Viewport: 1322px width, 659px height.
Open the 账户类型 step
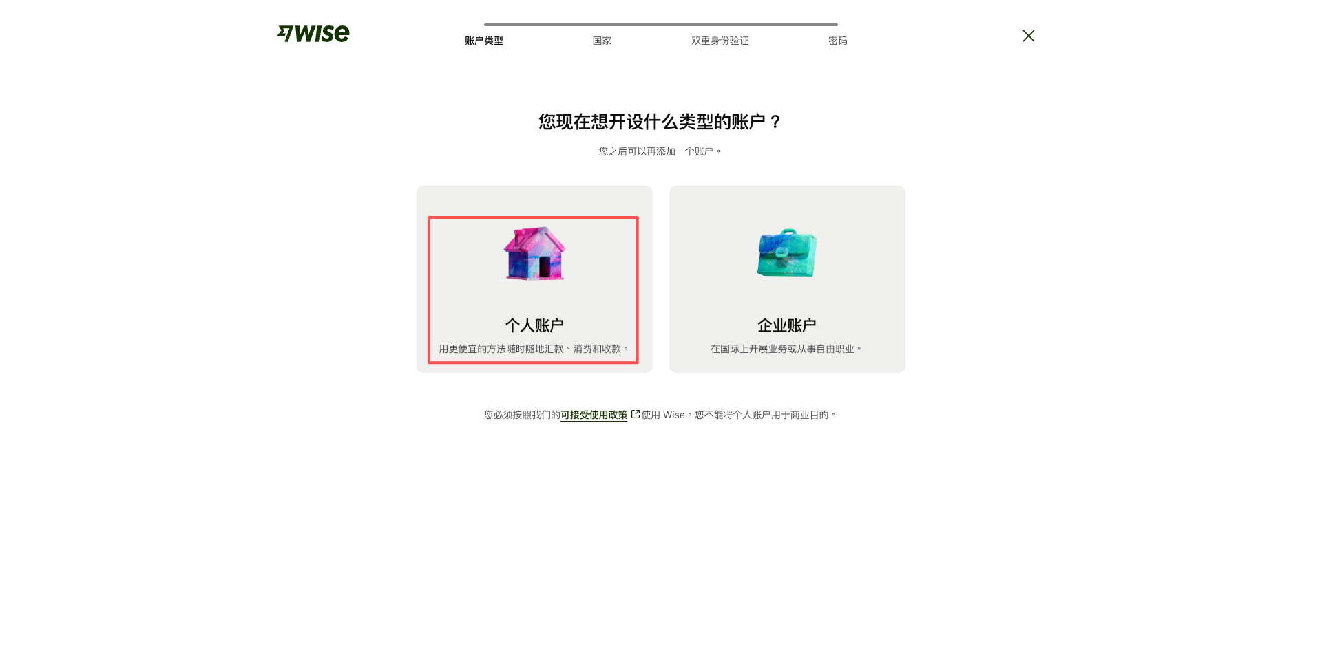[x=483, y=41]
